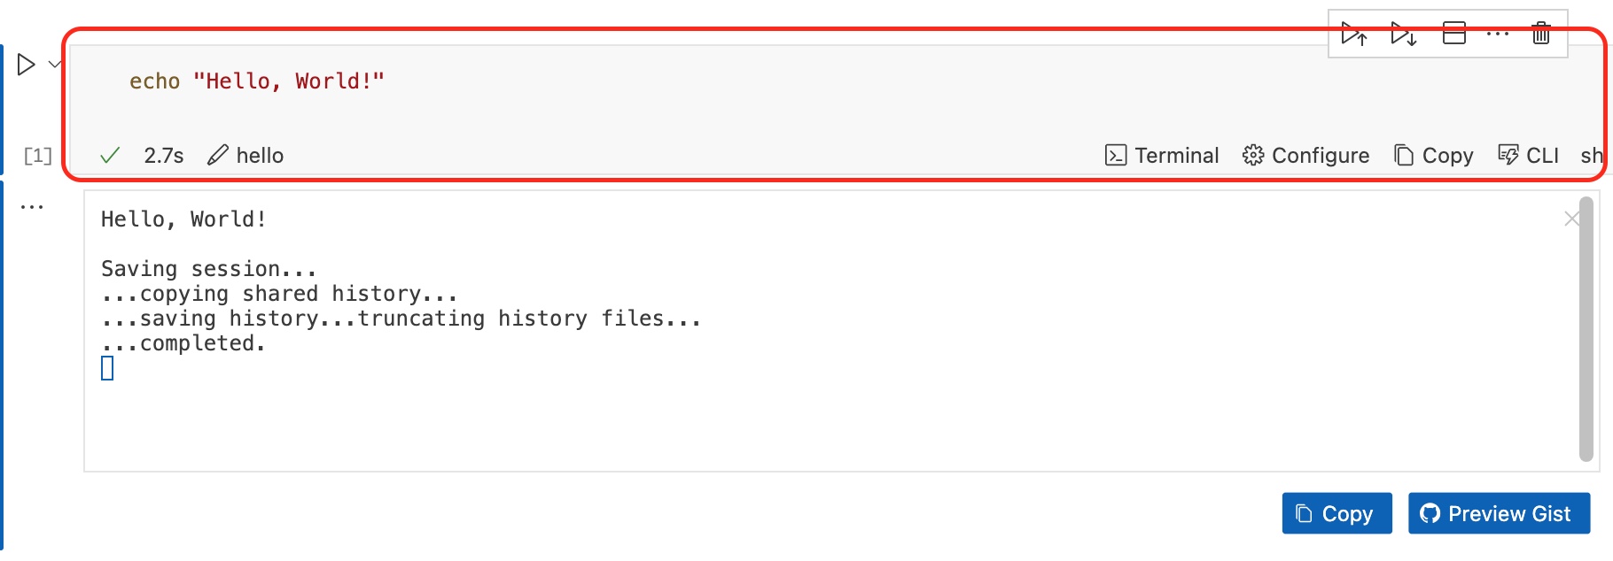Viewport: 1613px width, 561px height.
Task: Select the sh language mode label
Action: [1591, 155]
